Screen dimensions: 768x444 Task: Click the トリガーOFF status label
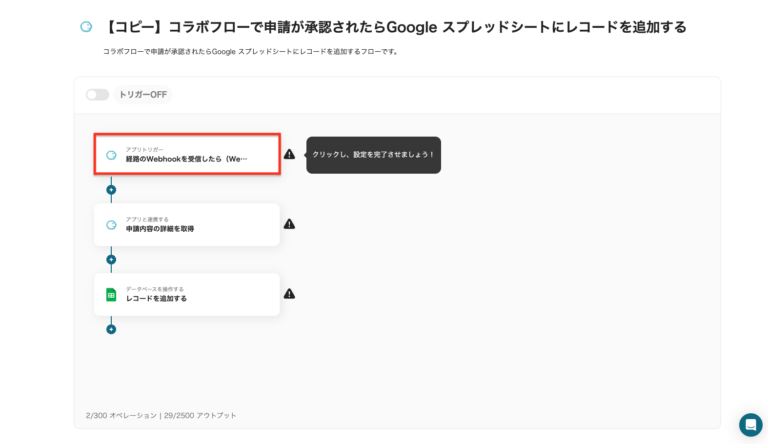pos(143,95)
